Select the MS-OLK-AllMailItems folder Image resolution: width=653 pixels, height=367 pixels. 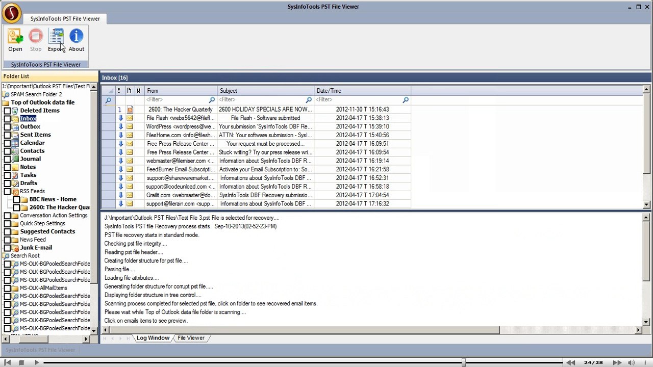(x=43, y=288)
